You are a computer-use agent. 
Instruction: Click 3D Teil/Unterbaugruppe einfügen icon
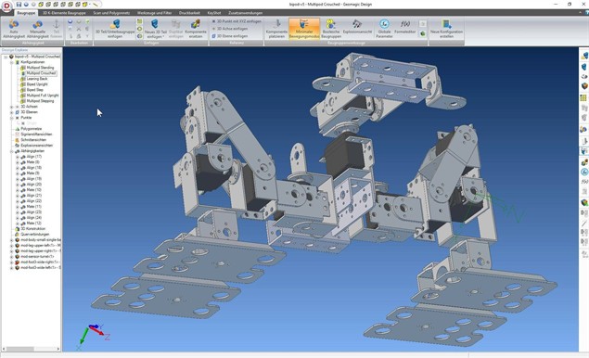click(115, 29)
